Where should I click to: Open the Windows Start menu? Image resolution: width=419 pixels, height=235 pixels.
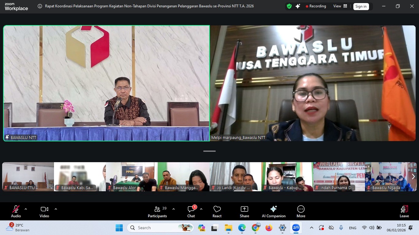(x=119, y=228)
